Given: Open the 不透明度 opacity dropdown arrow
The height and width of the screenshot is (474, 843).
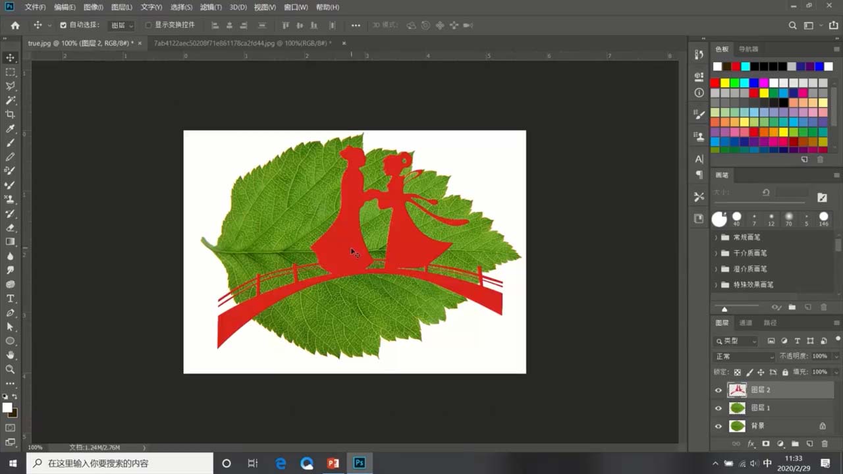Looking at the screenshot, I should pyautogui.click(x=836, y=356).
